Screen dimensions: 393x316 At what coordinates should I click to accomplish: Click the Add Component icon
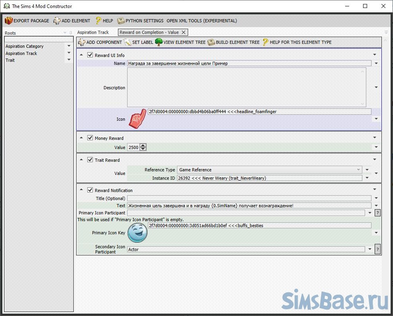tap(82, 42)
